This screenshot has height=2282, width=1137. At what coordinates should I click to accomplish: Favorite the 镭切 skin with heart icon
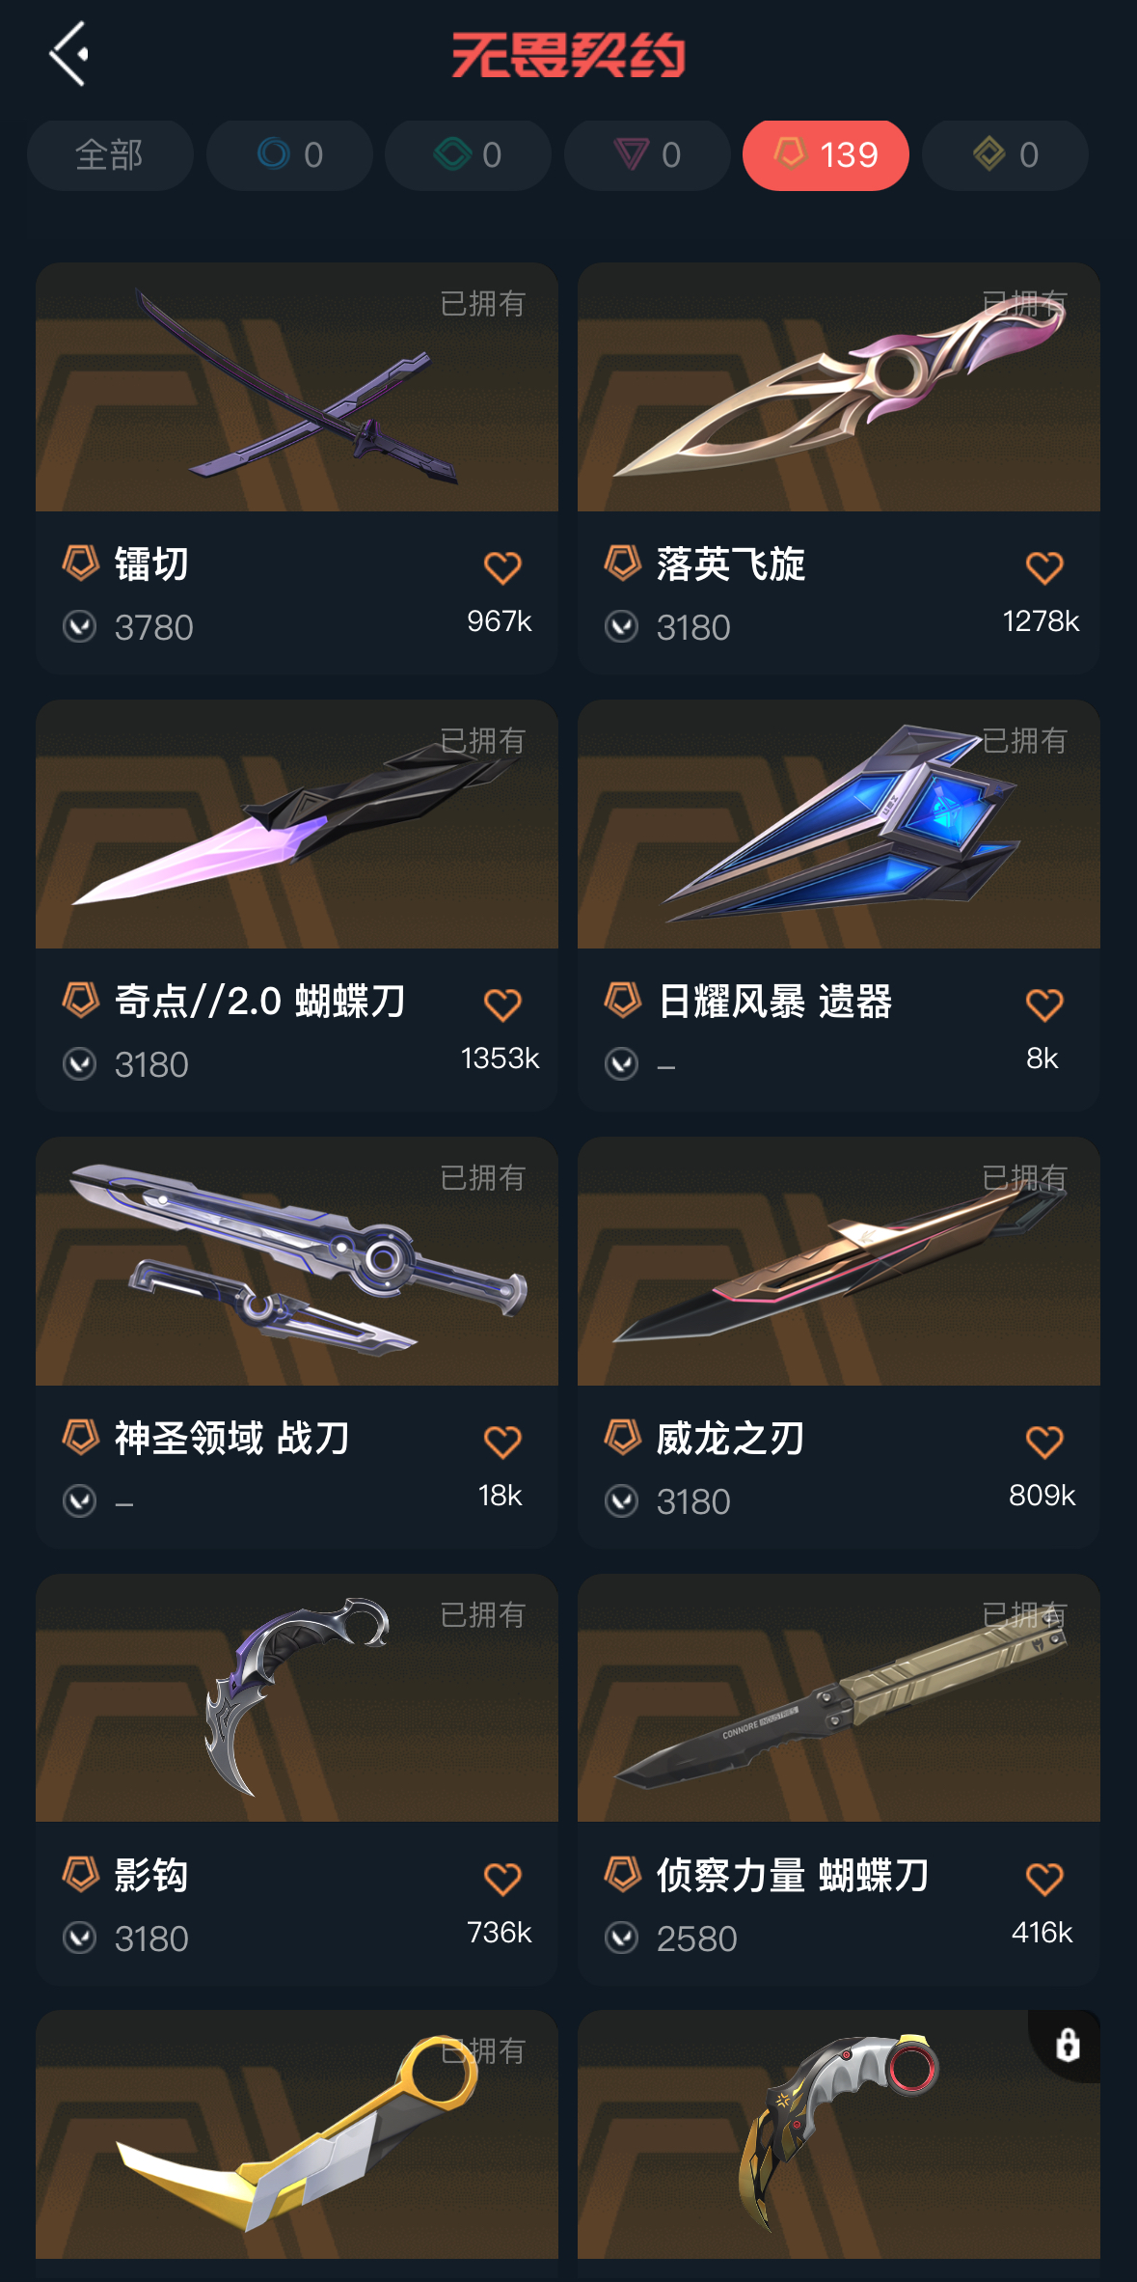[x=502, y=567]
